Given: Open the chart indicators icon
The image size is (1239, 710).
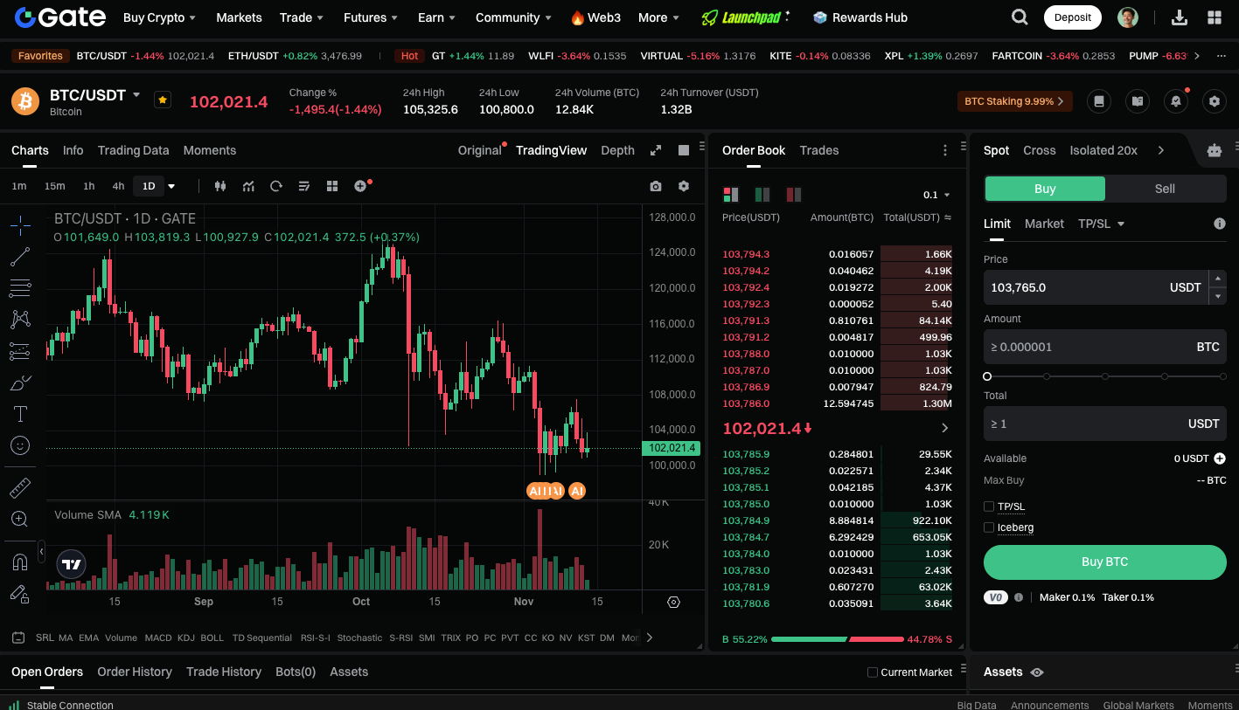Looking at the screenshot, I should tap(248, 186).
